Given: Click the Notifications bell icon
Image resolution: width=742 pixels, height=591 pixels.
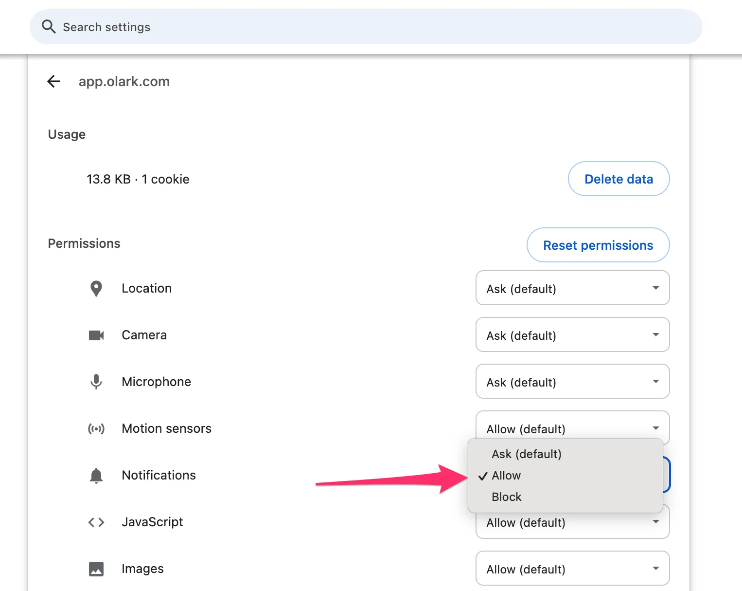Looking at the screenshot, I should point(96,475).
